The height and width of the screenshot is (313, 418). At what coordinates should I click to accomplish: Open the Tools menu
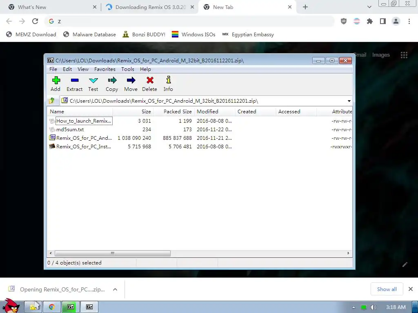coord(128,69)
